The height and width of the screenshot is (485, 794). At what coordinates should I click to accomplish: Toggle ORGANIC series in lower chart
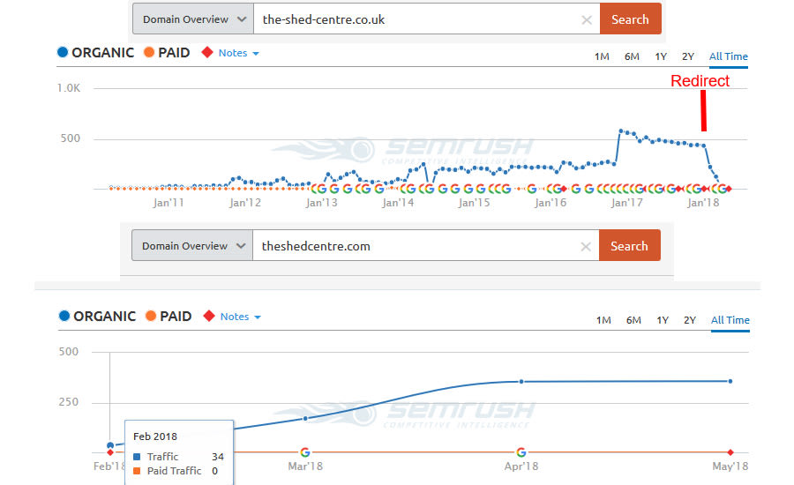click(97, 316)
